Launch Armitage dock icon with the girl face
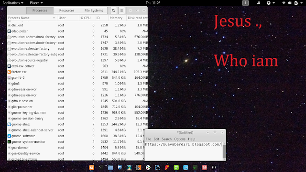 (129, 167)
